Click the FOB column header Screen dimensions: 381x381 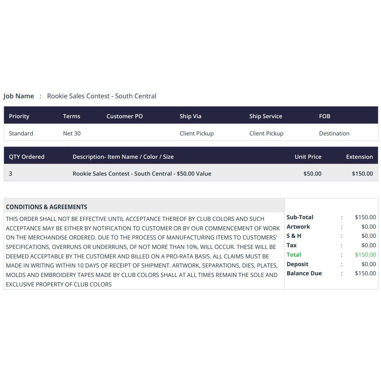[x=324, y=116]
